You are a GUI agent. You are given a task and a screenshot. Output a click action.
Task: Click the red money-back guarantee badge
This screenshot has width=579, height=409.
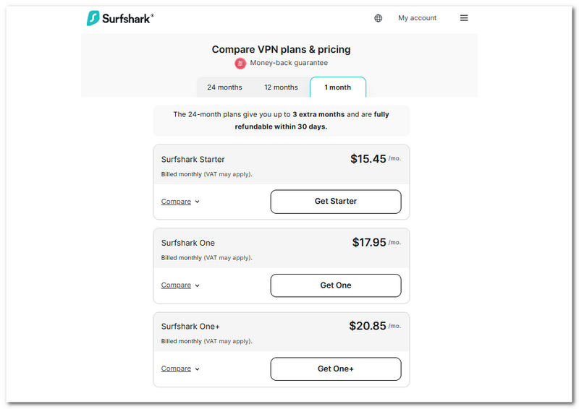click(240, 64)
